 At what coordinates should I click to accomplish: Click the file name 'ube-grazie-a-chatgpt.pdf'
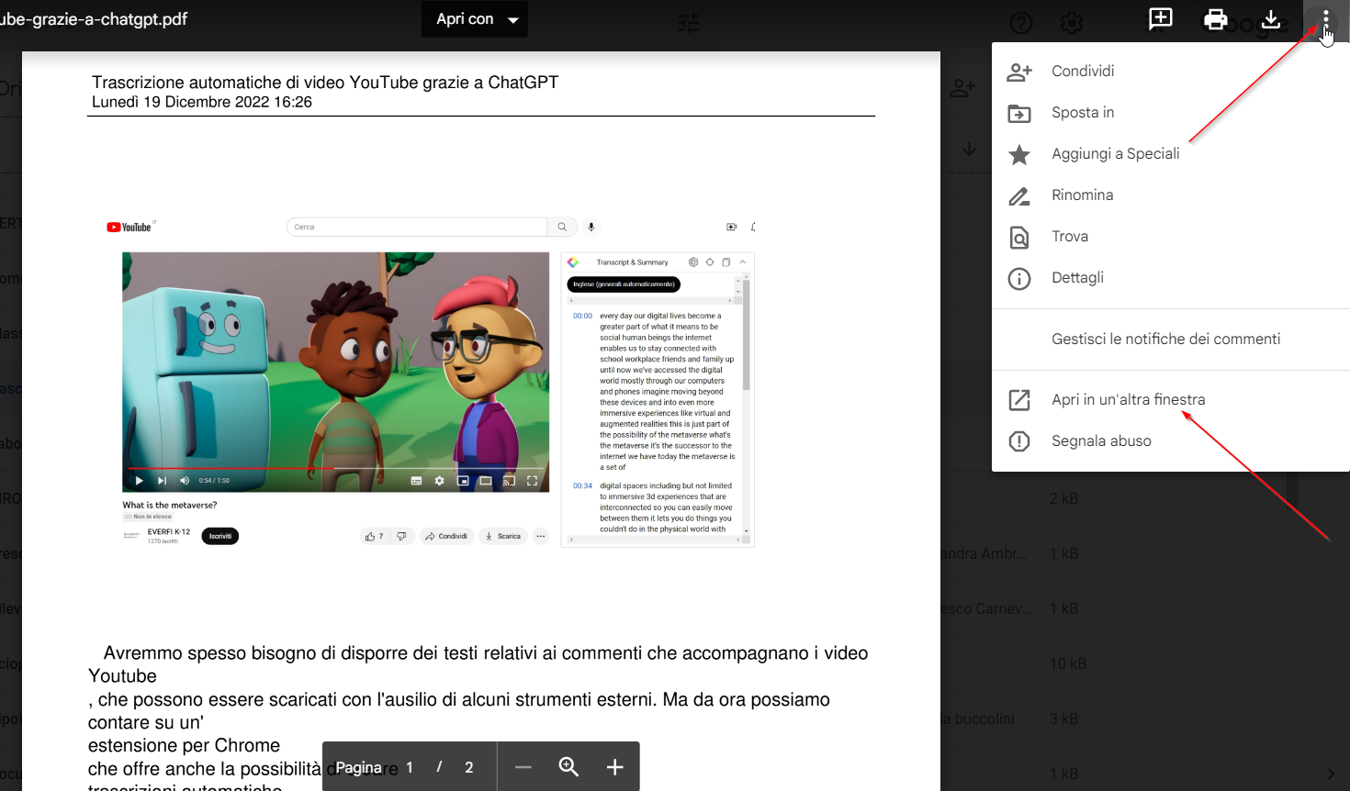[94, 19]
